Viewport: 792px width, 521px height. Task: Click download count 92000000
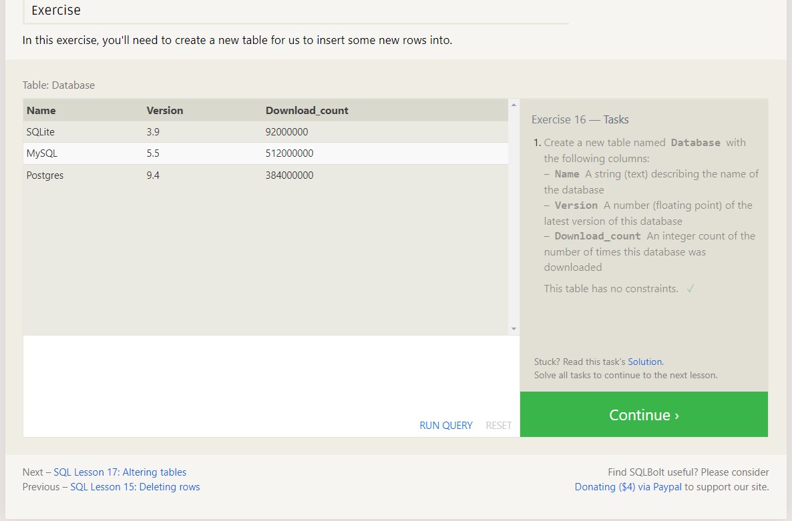[286, 131]
